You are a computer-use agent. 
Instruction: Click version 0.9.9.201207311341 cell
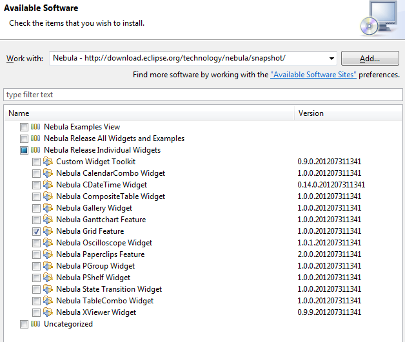[330, 312]
